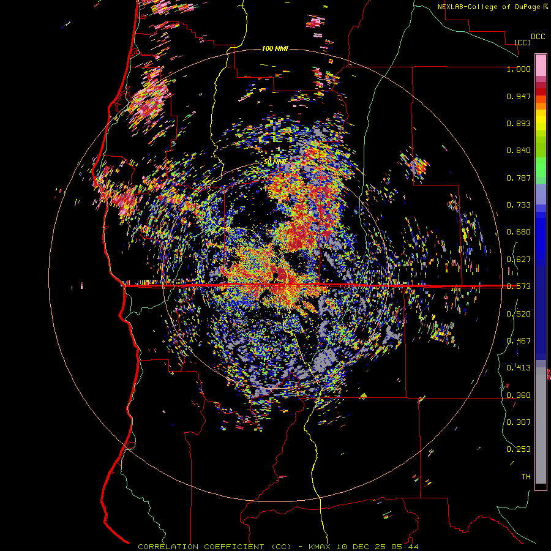Click the KMAX station identifier

coord(319,547)
